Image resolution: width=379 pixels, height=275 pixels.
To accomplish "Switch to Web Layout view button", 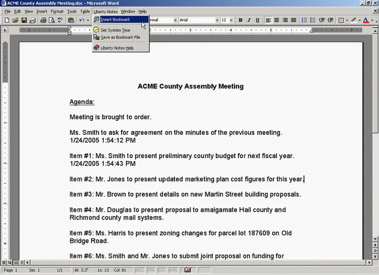I will (x=10, y=262).
